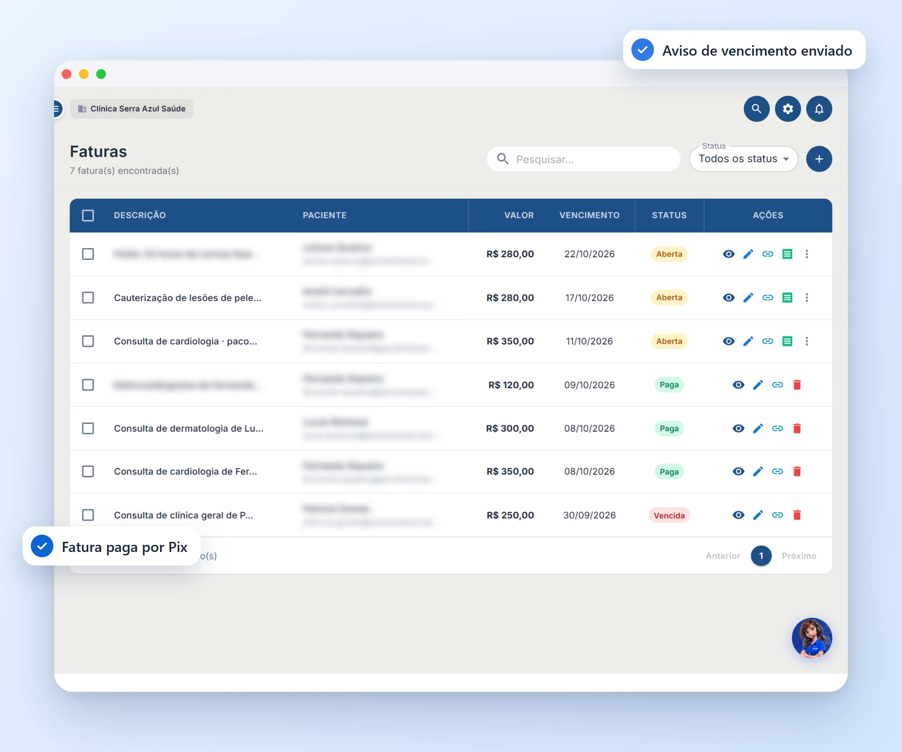View the Consulta de clínica geral invoice

tap(739, 515)
